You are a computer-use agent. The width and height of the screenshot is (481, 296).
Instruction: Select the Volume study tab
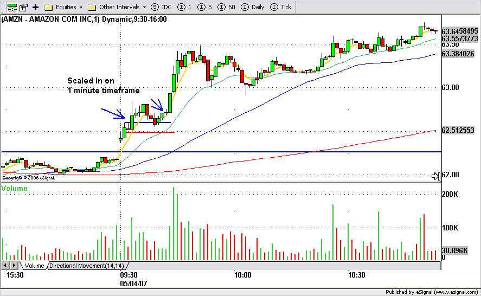click(x=34, y=266)
